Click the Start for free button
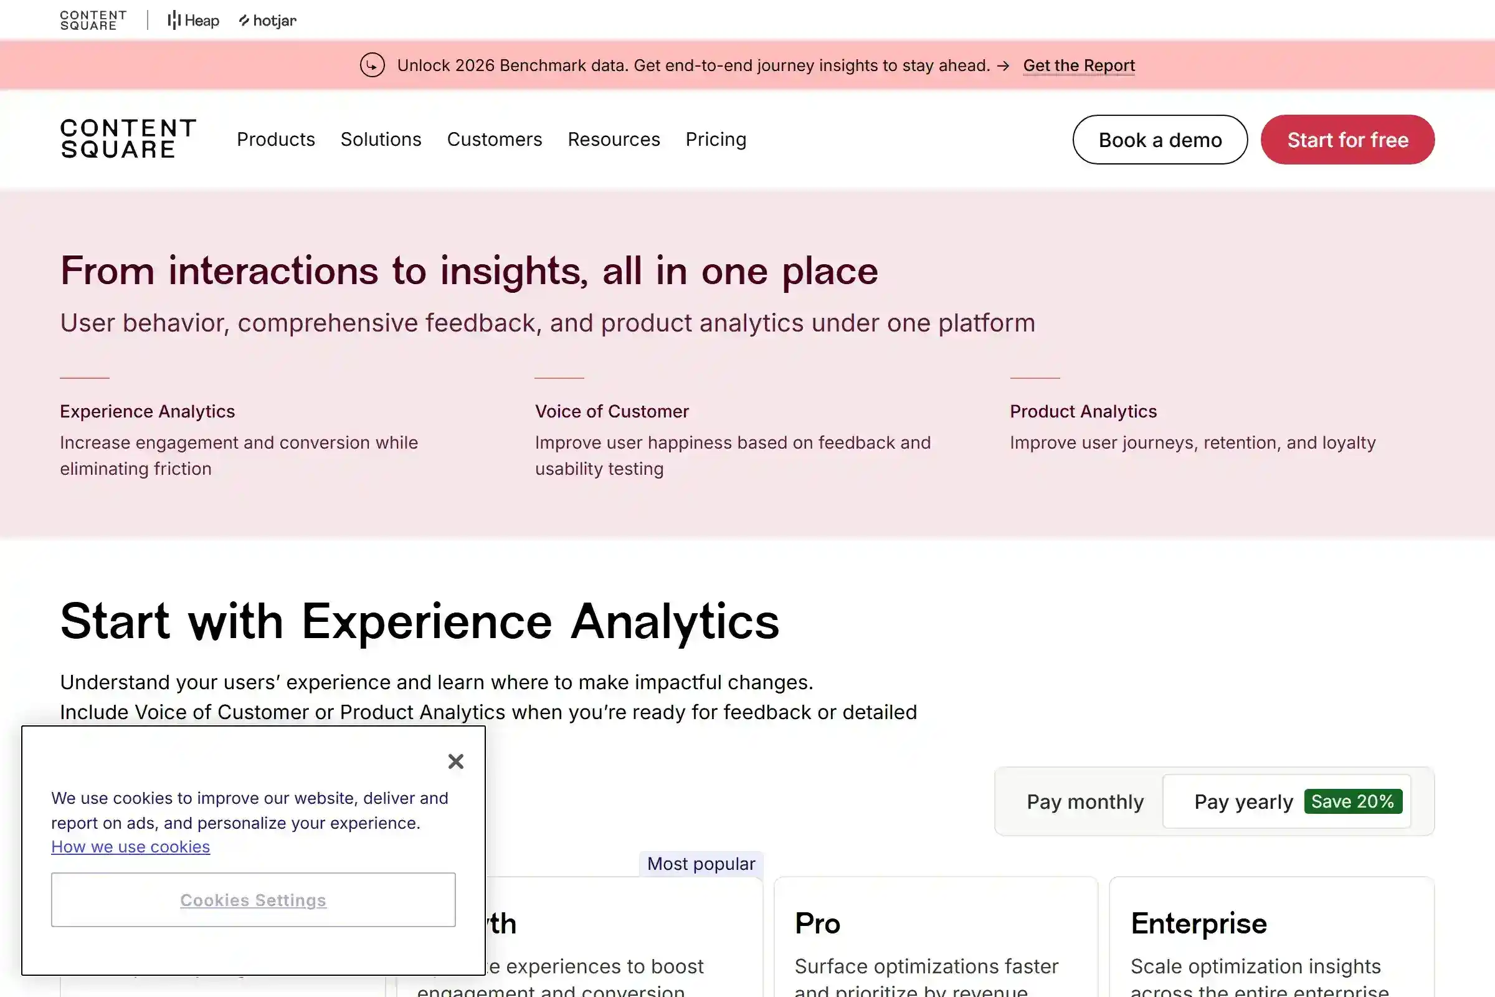 [x=1347, y=139]
